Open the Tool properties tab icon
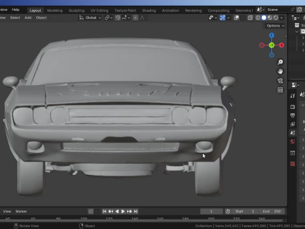Image resolution: width=305 pixels, height=229 pixels. [x=293, y=96]
